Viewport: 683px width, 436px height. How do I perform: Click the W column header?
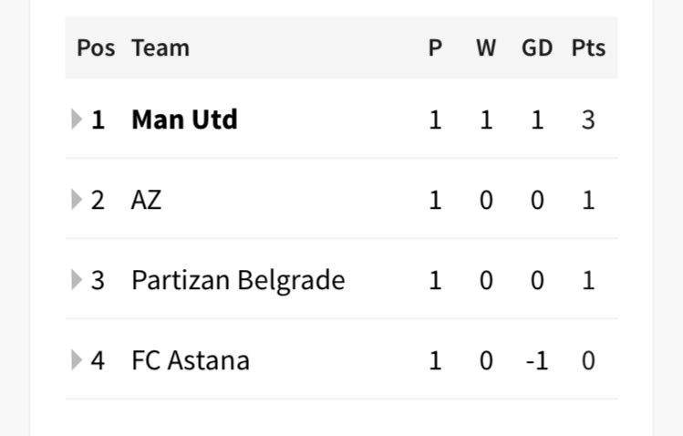[486, 47]
